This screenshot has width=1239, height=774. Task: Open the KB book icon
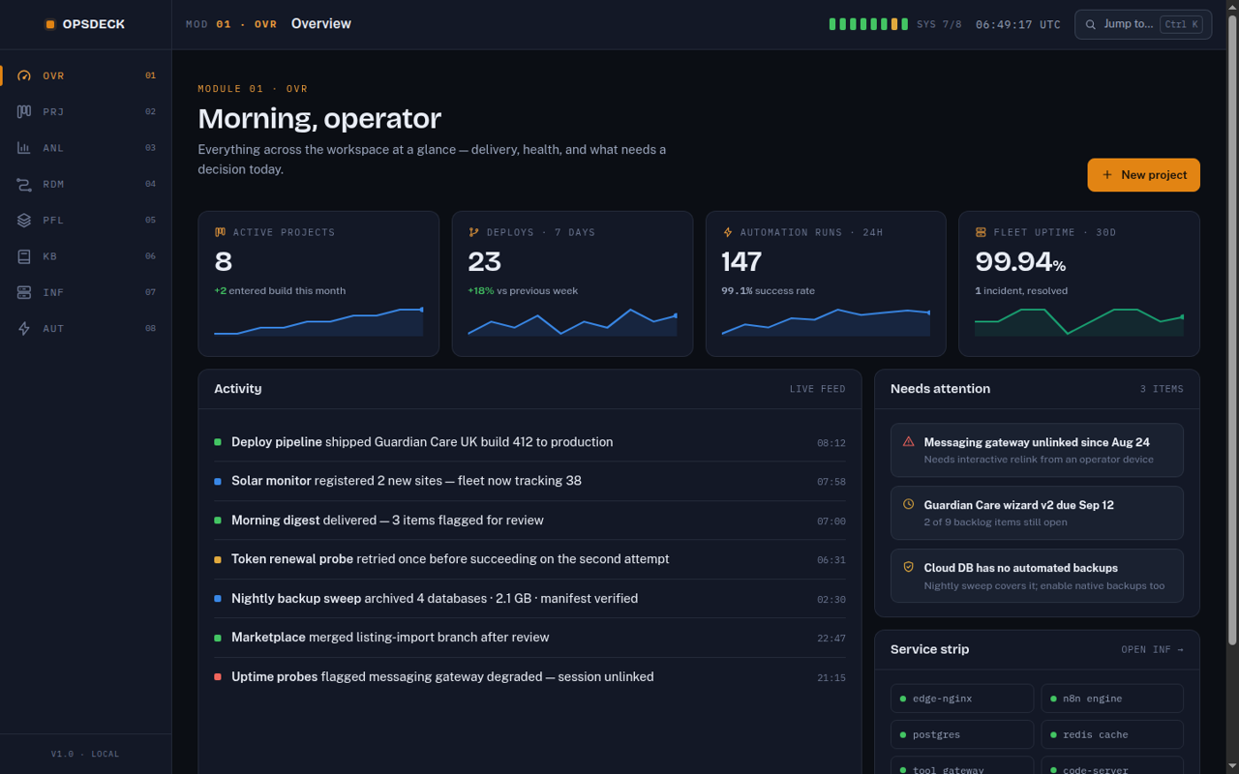[24, 256]
